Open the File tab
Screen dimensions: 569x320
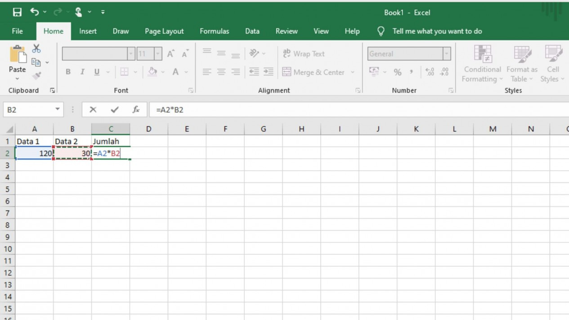pyautogui.click(x=18, y=31)
